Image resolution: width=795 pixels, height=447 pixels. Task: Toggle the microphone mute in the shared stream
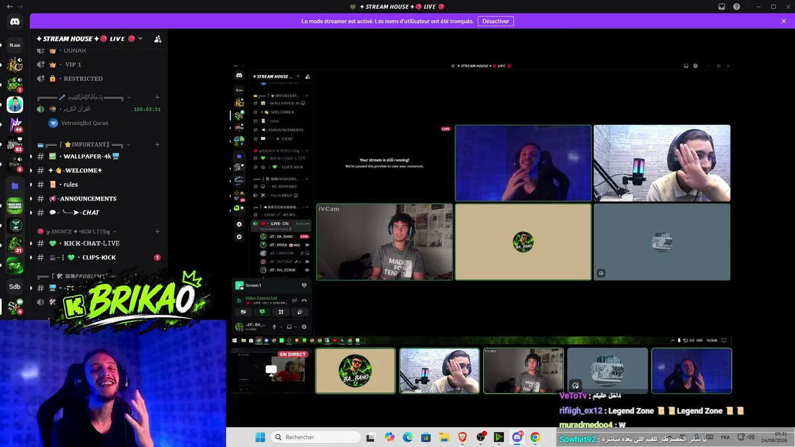point(274,327)
